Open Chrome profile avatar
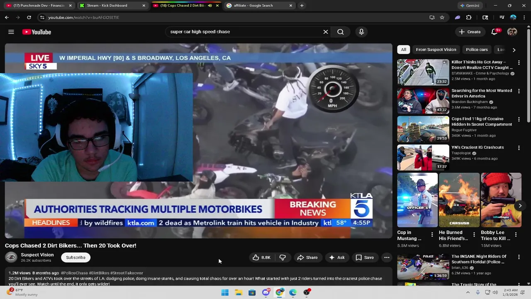Viewport: 531px width, 299px height. click(x=513, y=17)
